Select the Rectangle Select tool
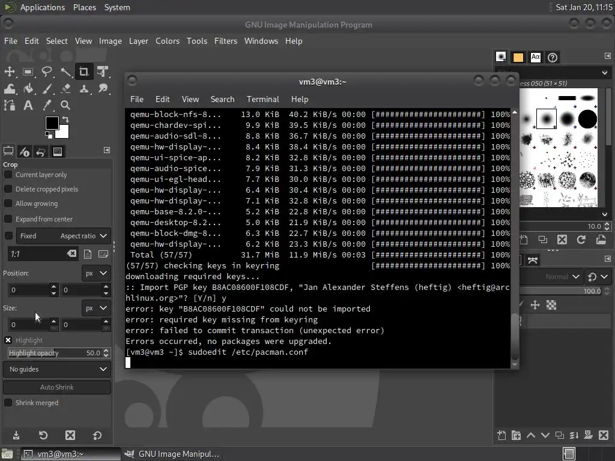Screen dimensions: 615x461 pyautogui.click(x=28, y=72)
